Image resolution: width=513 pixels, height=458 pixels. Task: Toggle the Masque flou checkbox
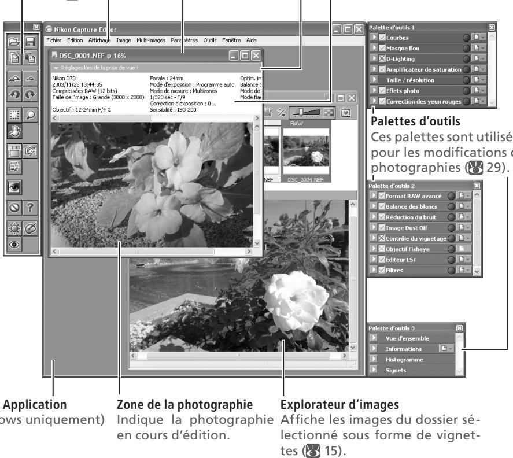[x=382, y=48]
